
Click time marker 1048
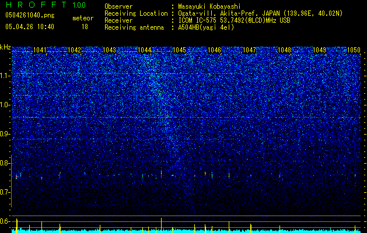(284, 50)
